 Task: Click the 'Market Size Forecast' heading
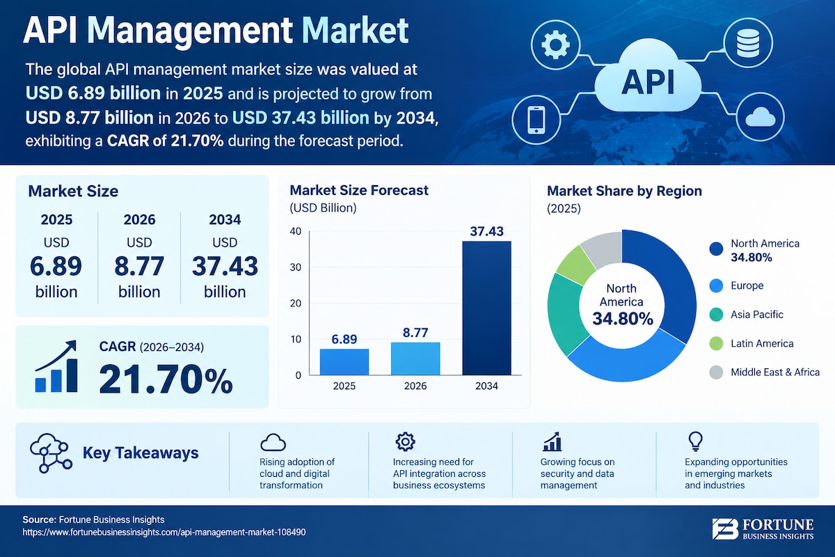359,190
